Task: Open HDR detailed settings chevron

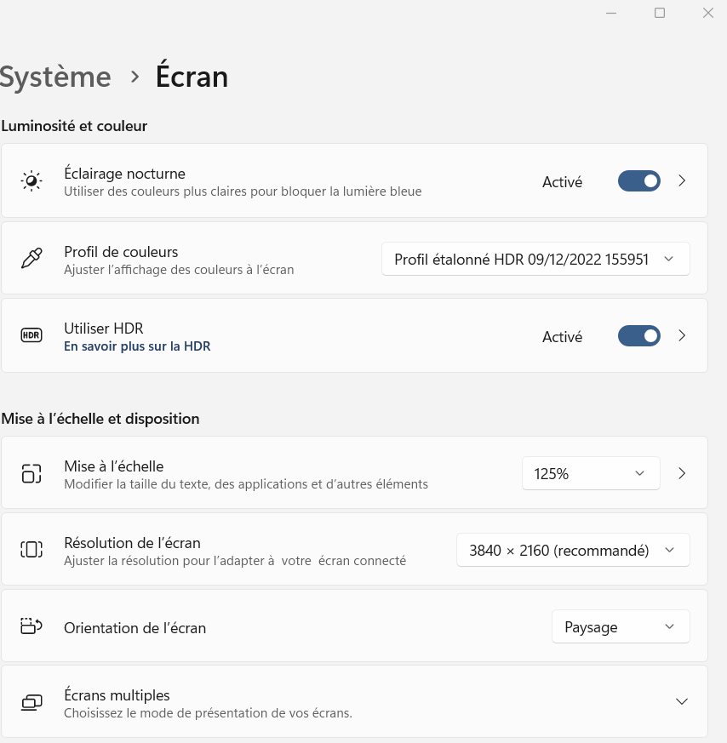Action: (x=682, y=336)
